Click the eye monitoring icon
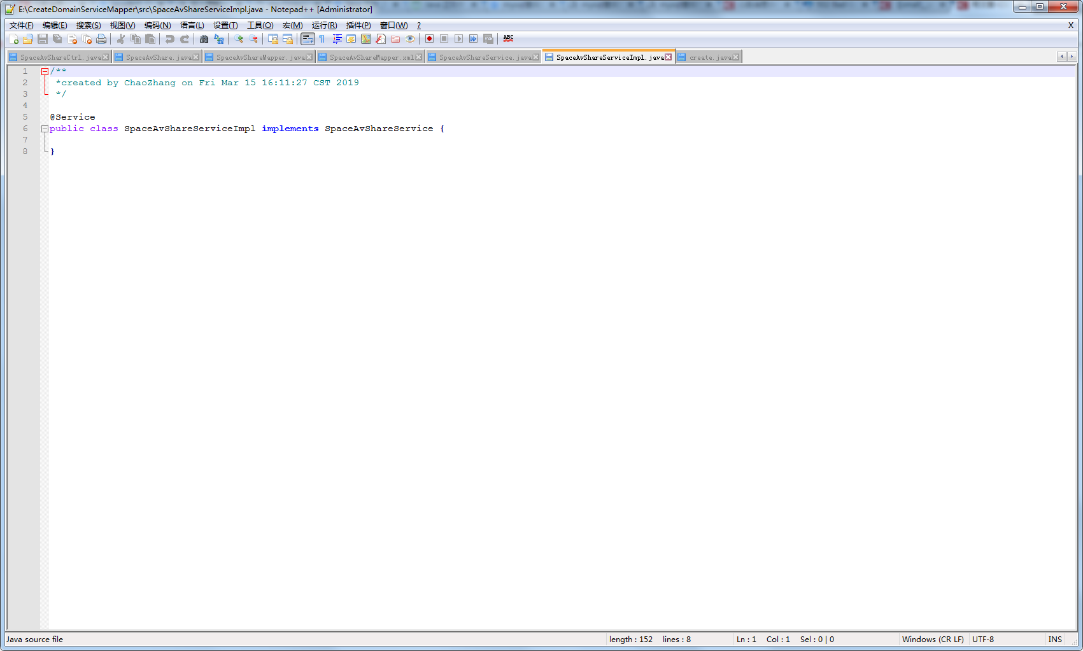Image resolution: width=1083 pixels, height=651 pixels. click(x=410, y=39)
